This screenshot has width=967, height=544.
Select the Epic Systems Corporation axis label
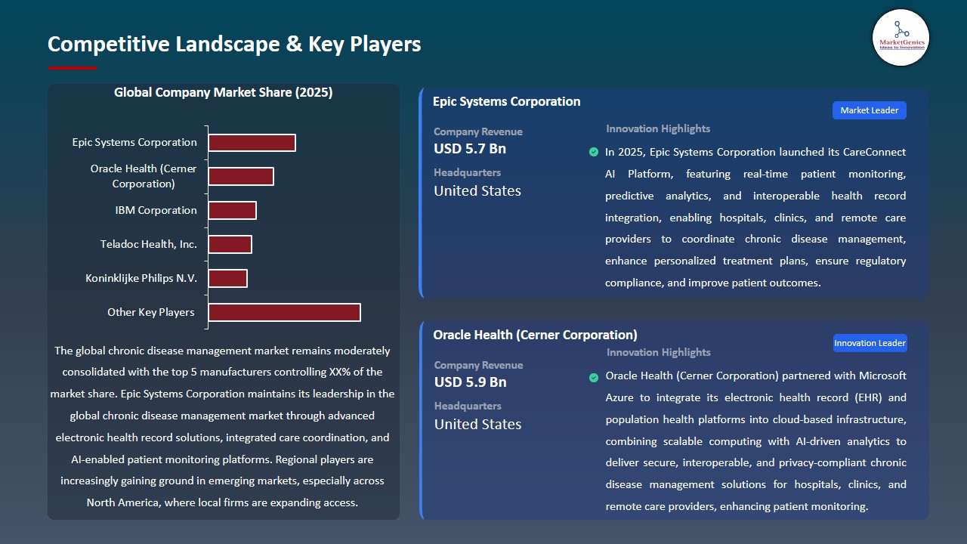pos(134,142)
